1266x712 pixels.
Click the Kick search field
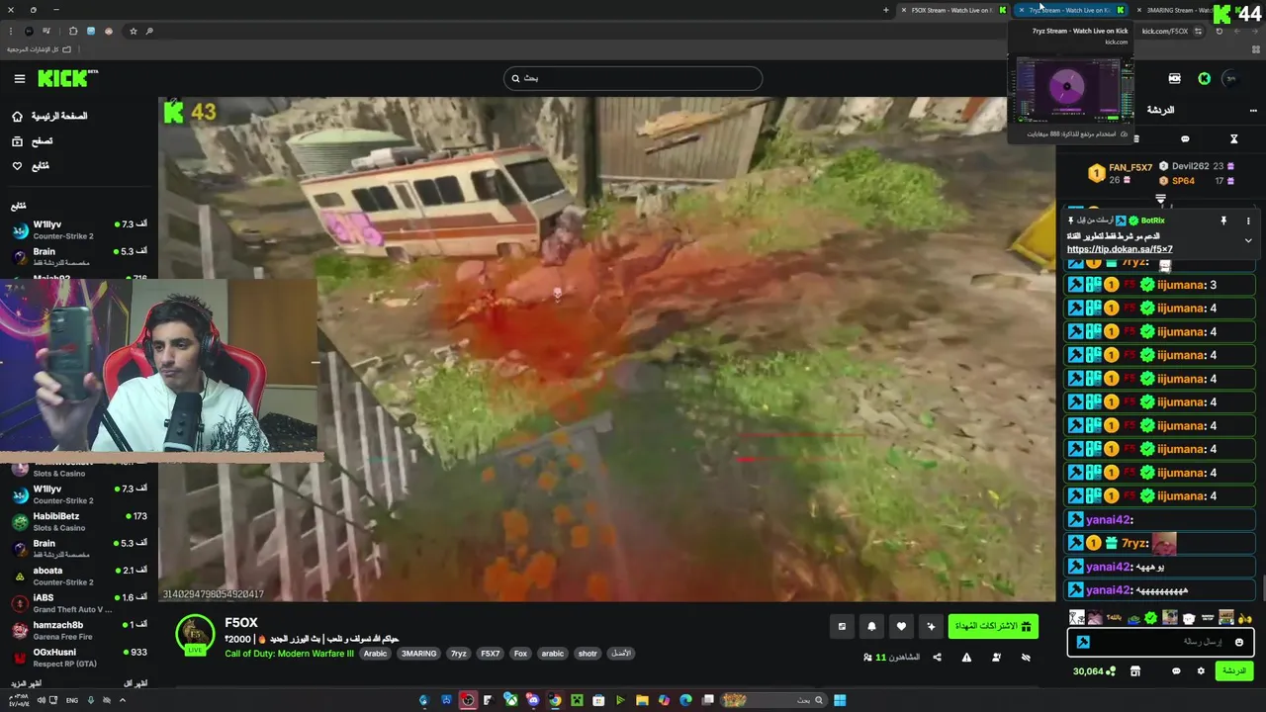[633, 78]
